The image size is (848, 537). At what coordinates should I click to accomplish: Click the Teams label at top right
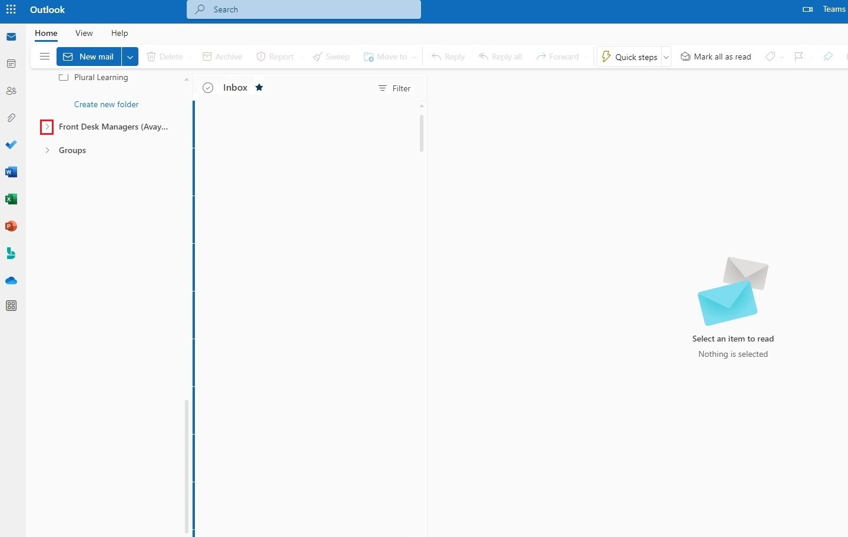(834, 9)
